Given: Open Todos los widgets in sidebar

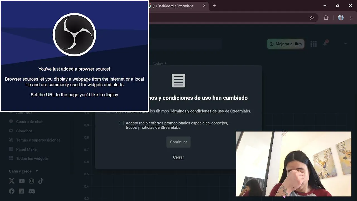Looking at the screenshot, I should [x=32, y=159].
